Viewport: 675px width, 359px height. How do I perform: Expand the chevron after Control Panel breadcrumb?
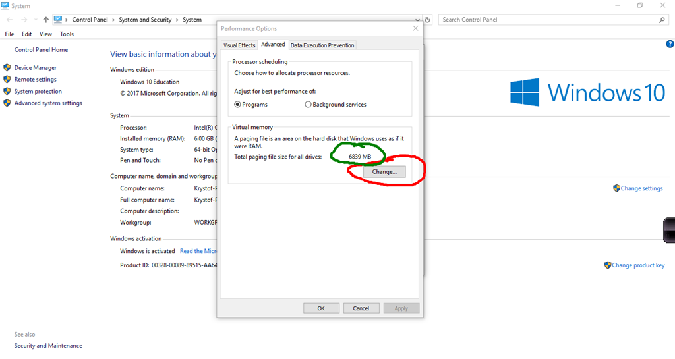coord(113,20)
